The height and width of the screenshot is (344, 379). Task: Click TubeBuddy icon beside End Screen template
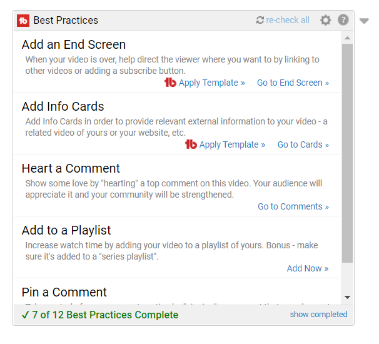tap(170, 83)
